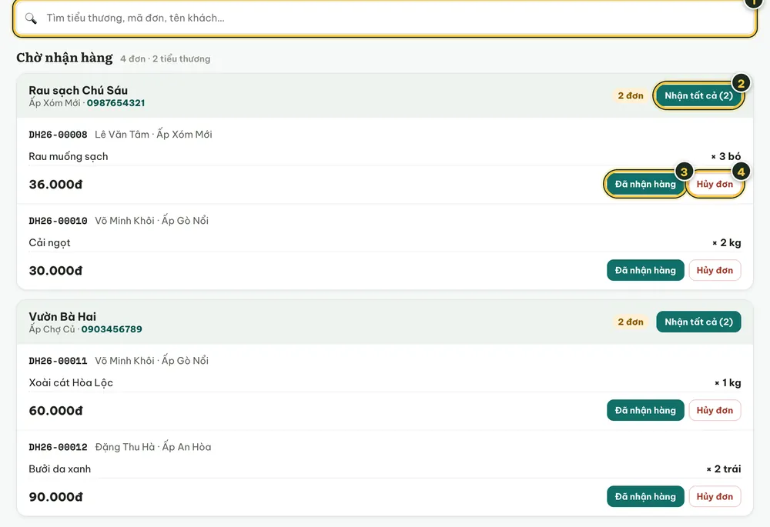Click order code DH26-00010
The image size is (770, 527).
pos(58,221)
